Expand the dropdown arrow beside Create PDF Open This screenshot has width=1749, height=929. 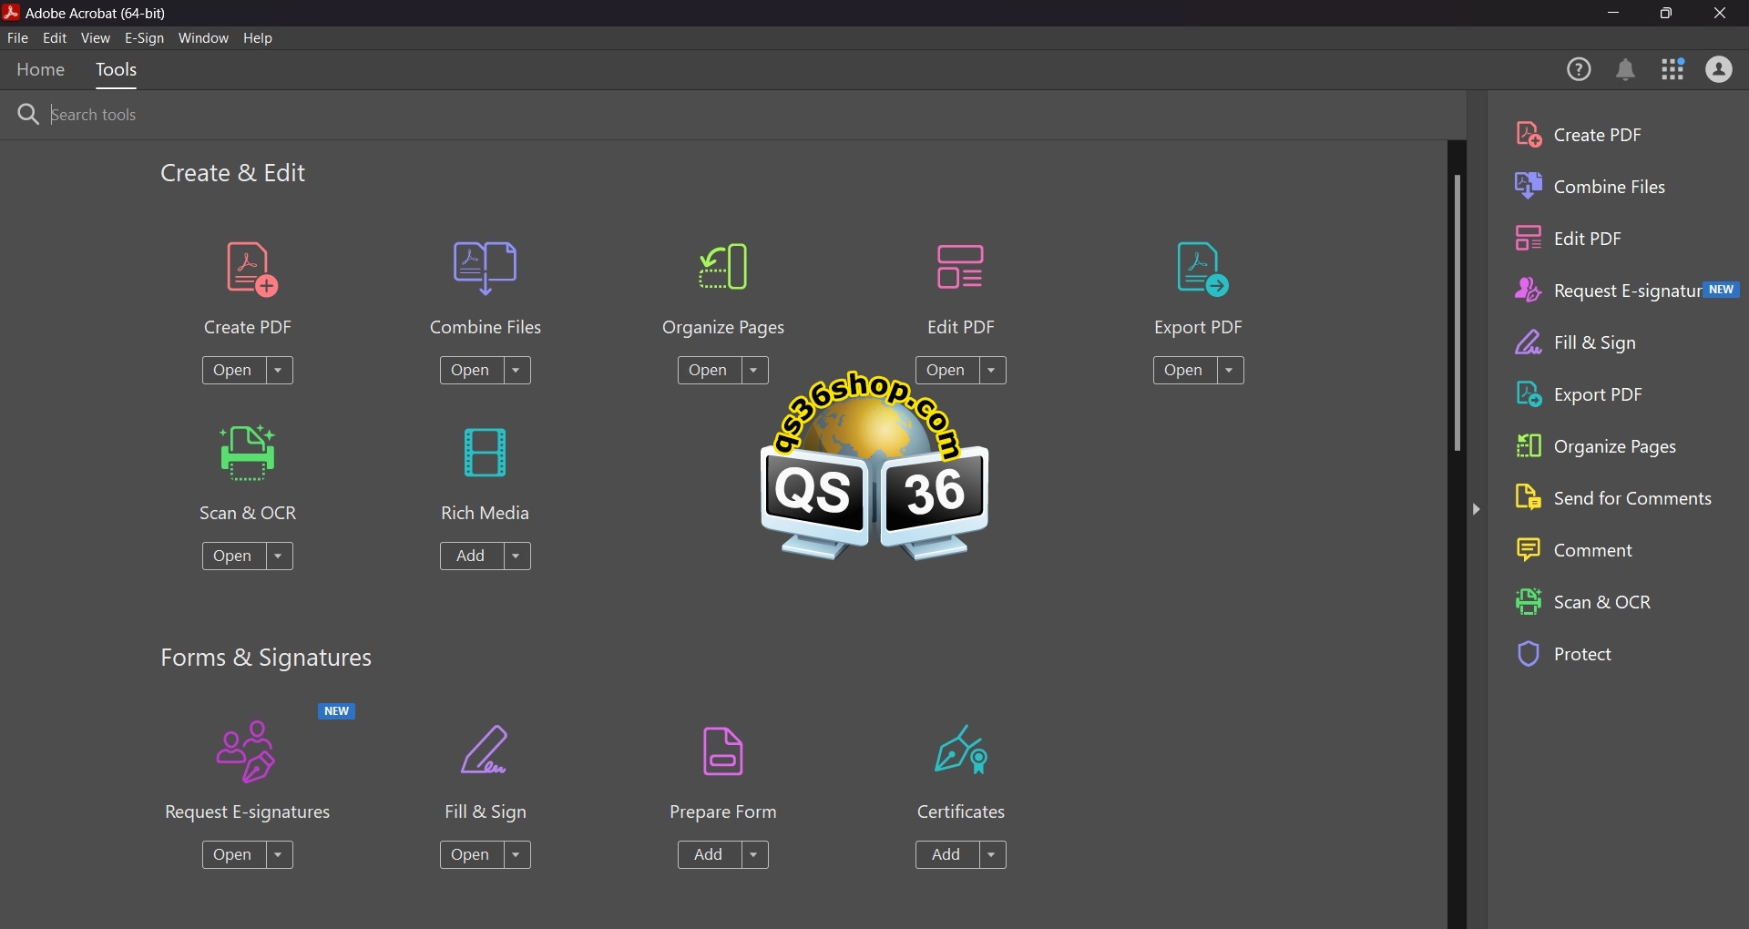(279, 371)
